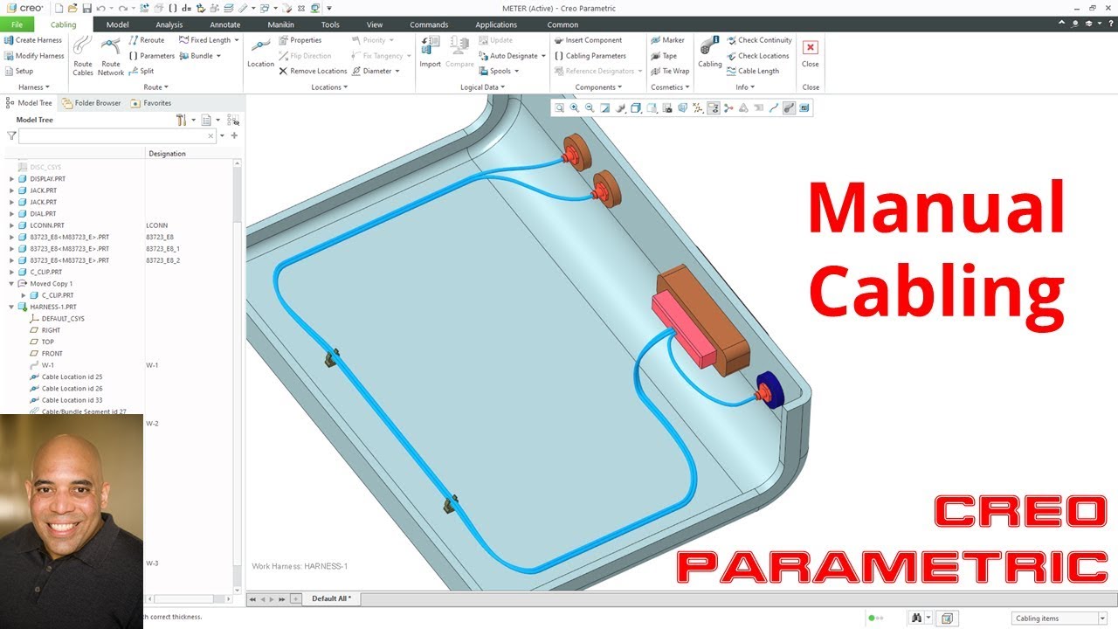The image size is (1118, 629).
Task: Open the Folder Browser tab
Action: [x=92, y=103]
